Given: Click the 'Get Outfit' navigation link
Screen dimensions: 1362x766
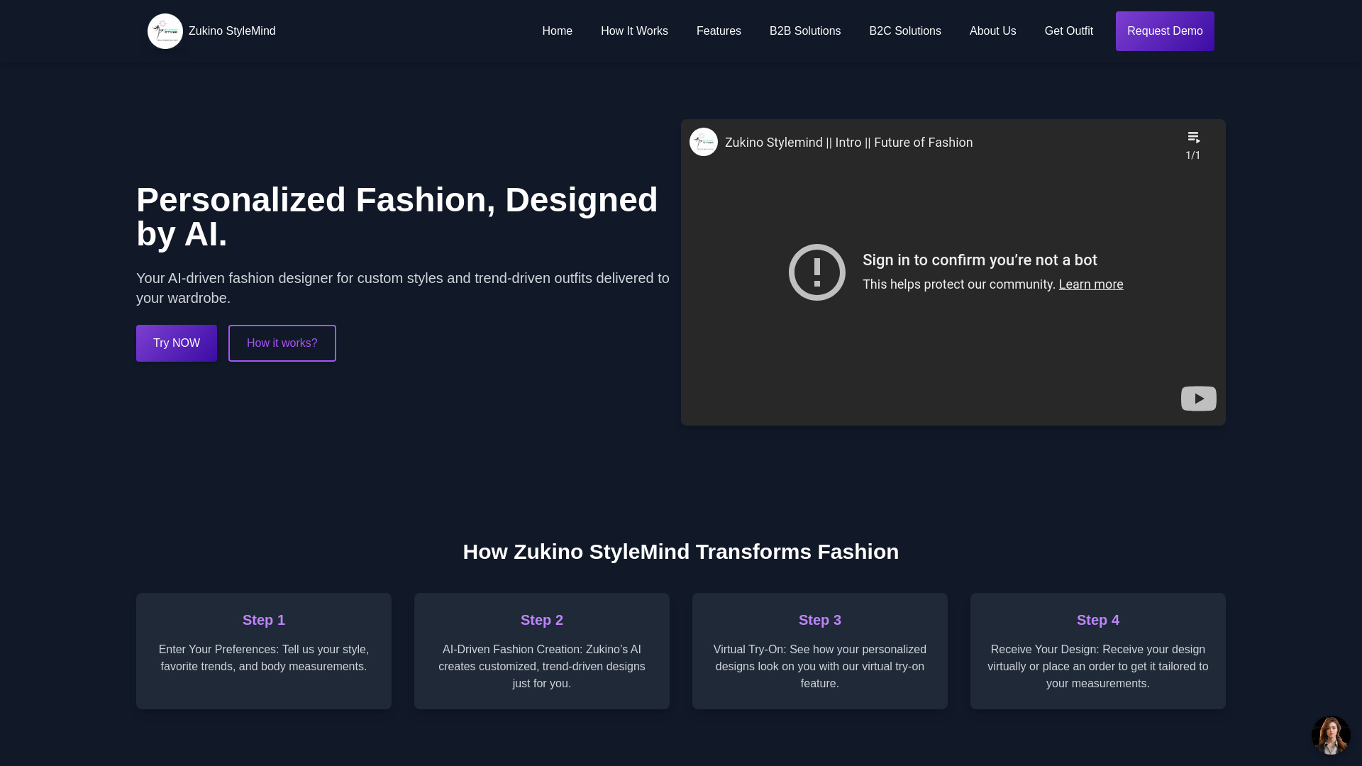Looking at the screenshot, I should pos(1068,31).
